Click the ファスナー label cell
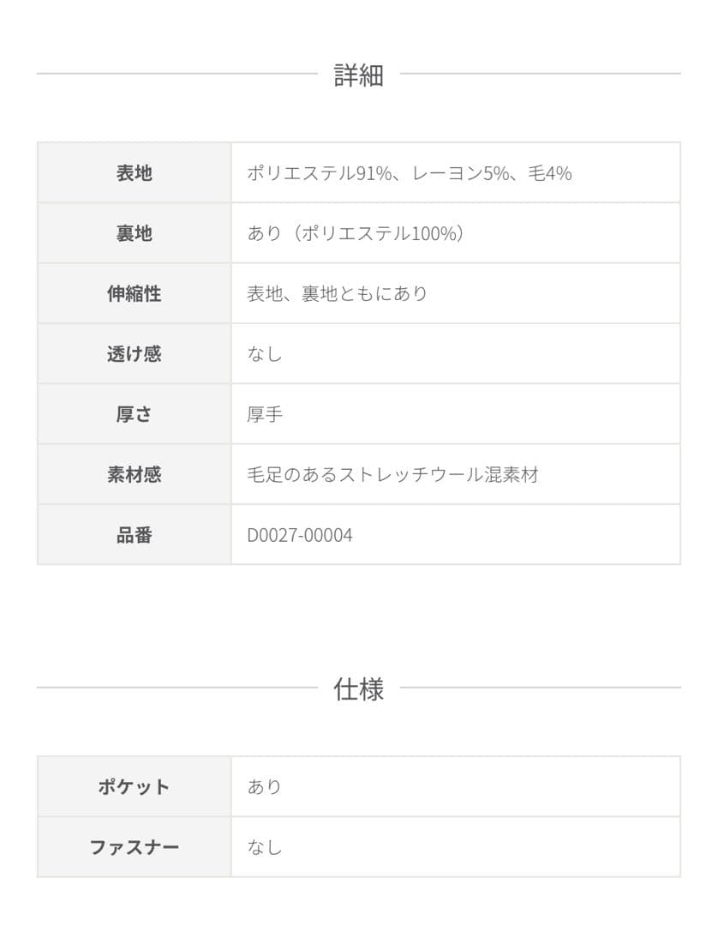This screenshot has height=926, width=718. point(135,847)
